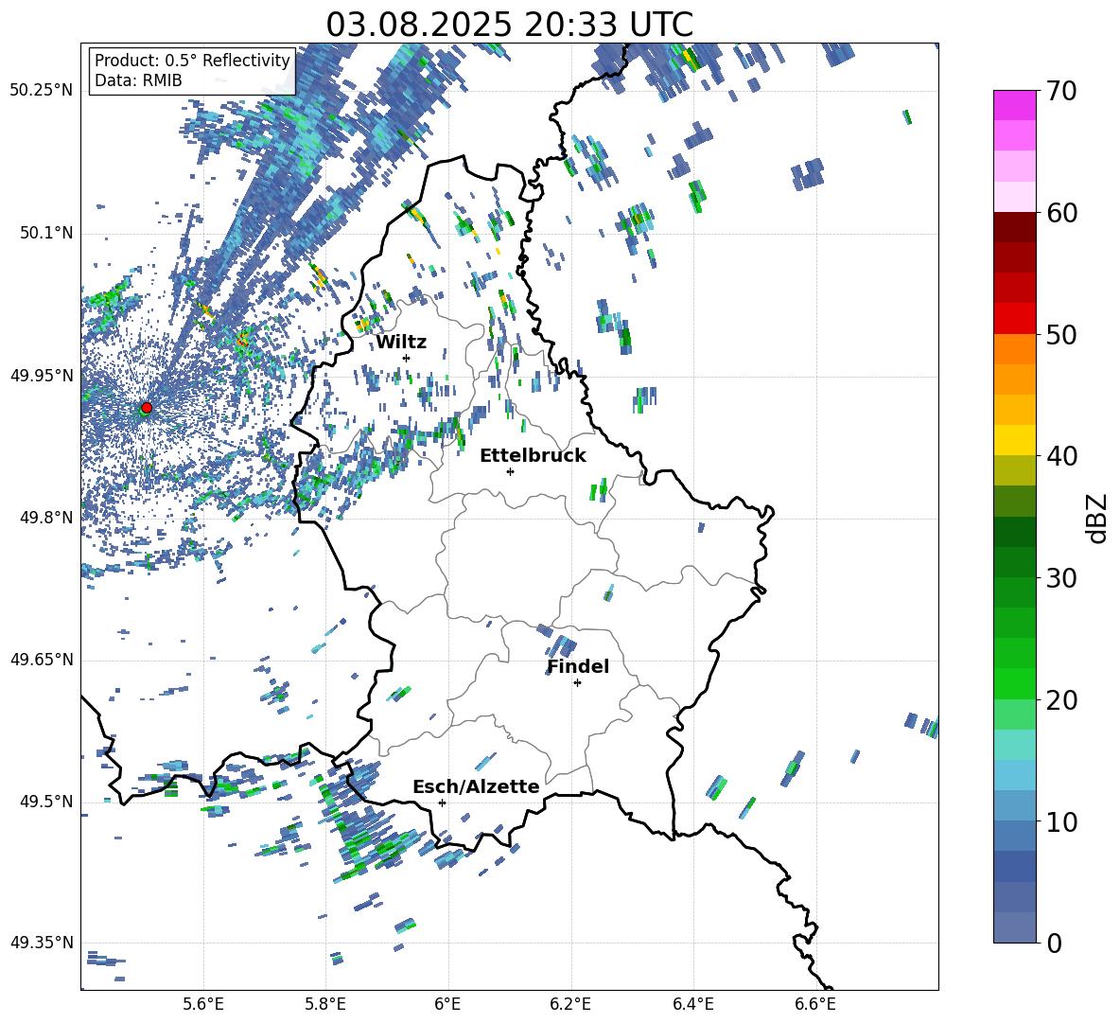Click the 49.5°N latitude label

(45, 802)
